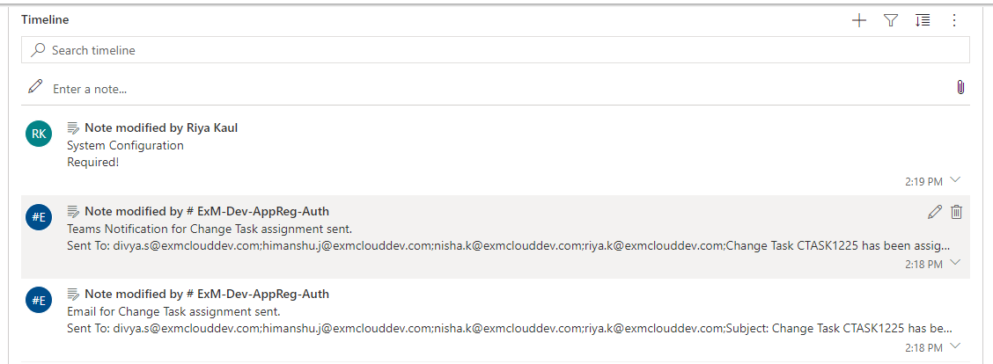Click the sort order icon in Timeline header
This screenshot has width=993, height=364.
tap(923, 21)
